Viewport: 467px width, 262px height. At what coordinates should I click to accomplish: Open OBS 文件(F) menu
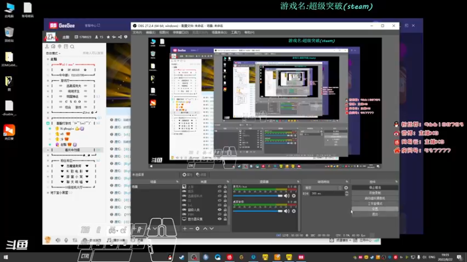tap(137, 33)
